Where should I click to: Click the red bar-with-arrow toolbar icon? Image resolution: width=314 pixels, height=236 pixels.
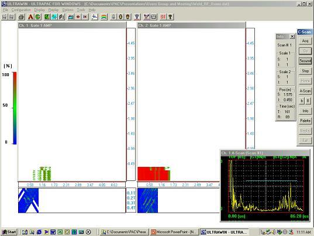click(x=85, y=17)
